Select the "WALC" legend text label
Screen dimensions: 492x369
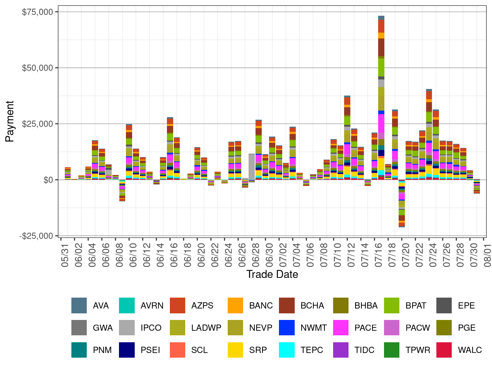pyautogui.click(x=470, y=350)
